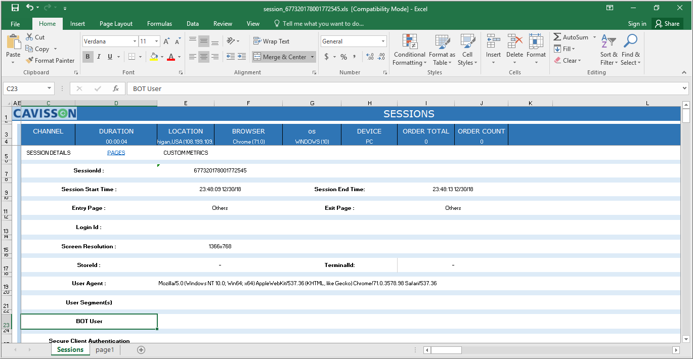Expand the formula bar
Image resolution: width=693 pixels, height=359 pixels.
pos(684,88)
